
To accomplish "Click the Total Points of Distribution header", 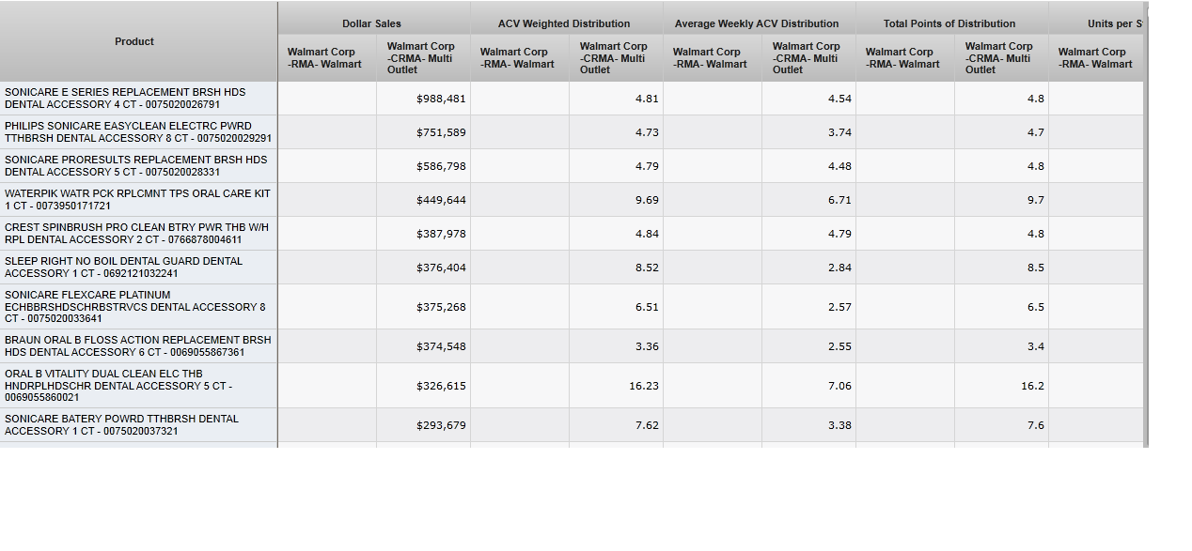I will click(x=949, y=23).
